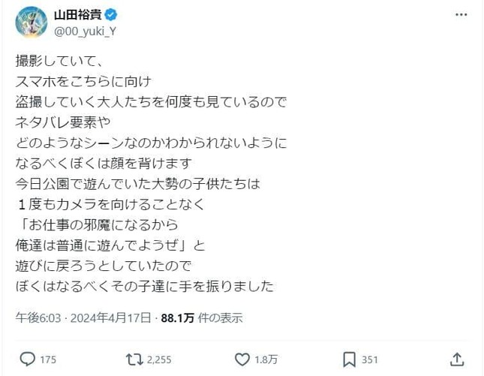Bookmark the post using the bookmark icon
Image resolution: width=484 pixels, height=376 pixels.
click(x=349, y=359)
